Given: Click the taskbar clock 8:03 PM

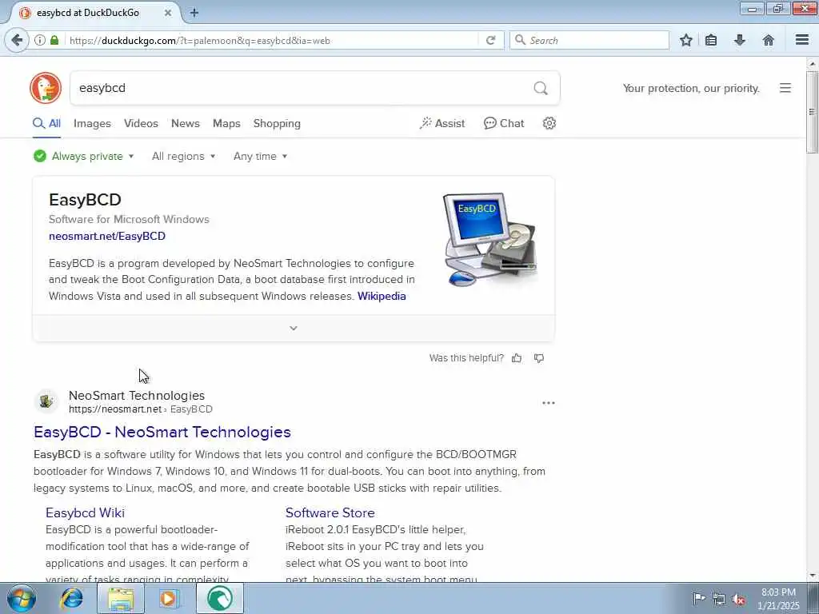Looking at the screenshot, I should point(778,592).
